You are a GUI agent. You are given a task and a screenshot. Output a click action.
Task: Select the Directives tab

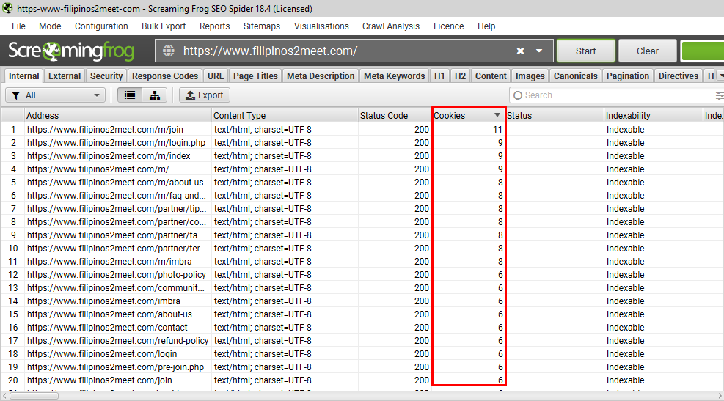679,76
